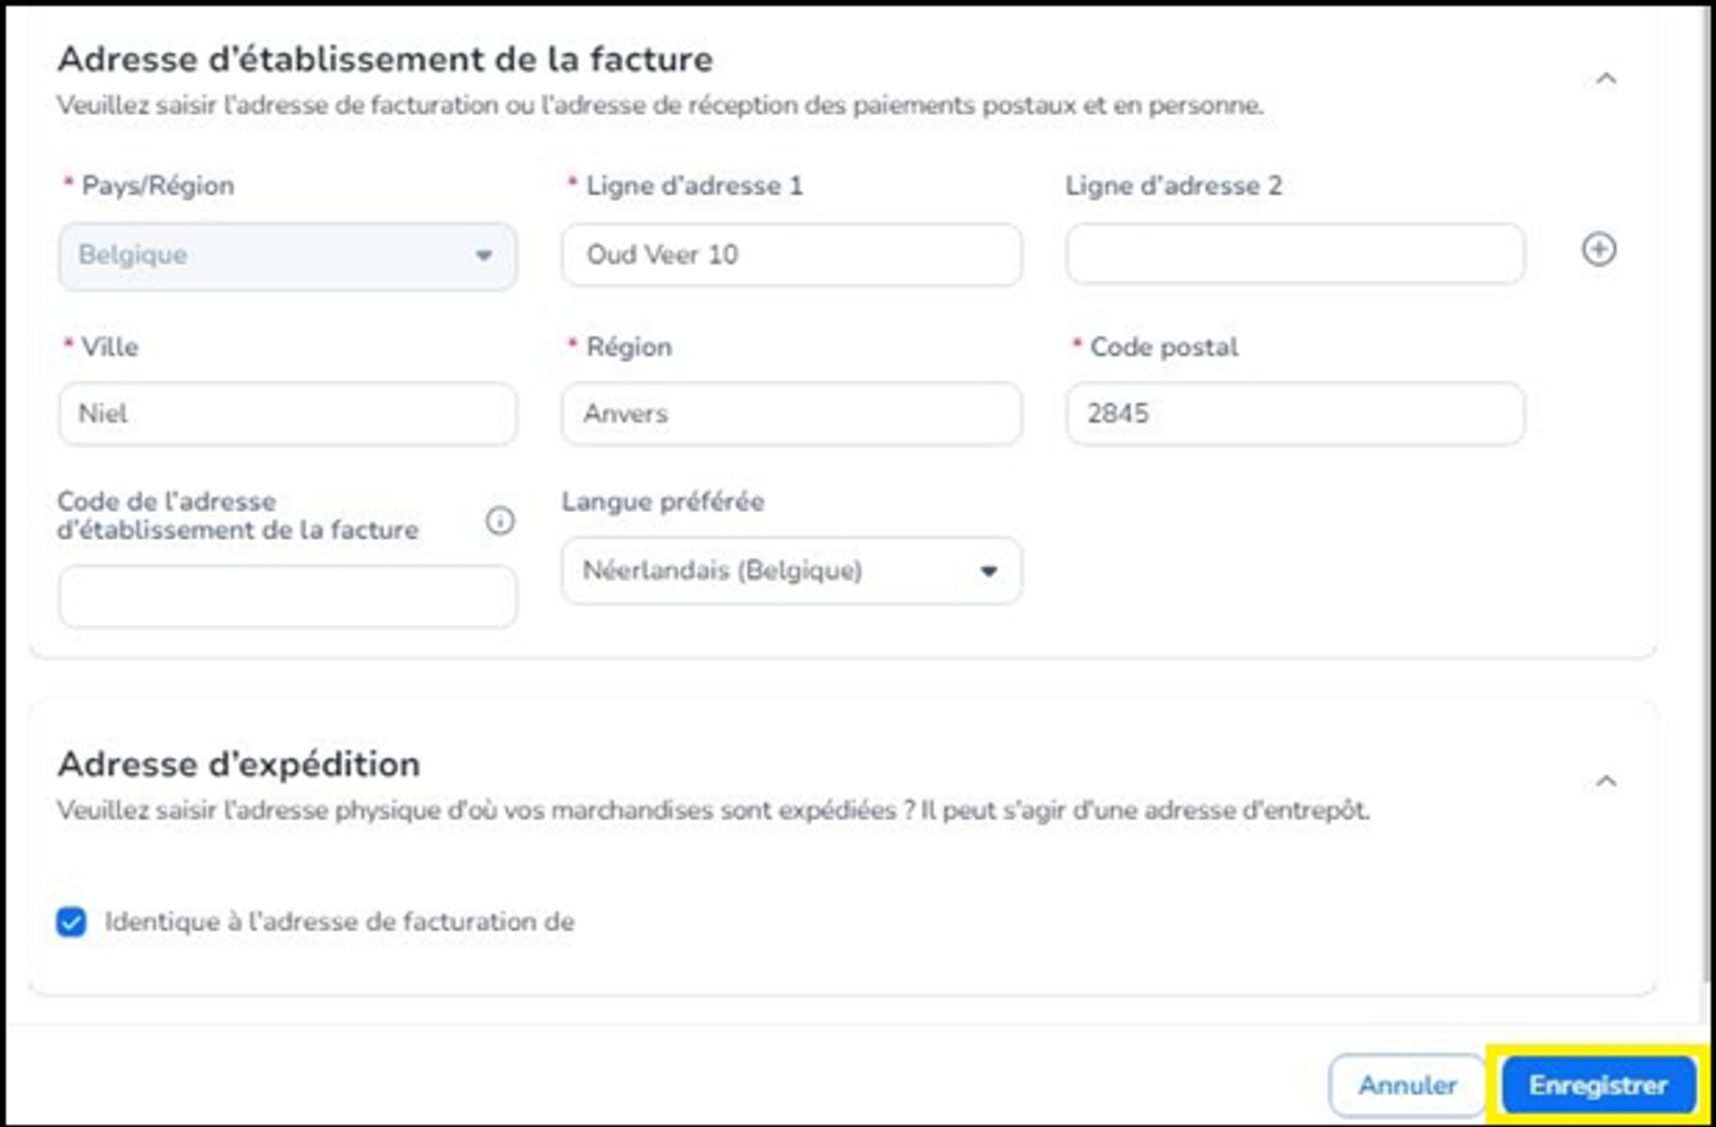Viewport: 1716px width, 1127px height.
Task: Select the Adresse d'établissement heading
Action: [x=384, y=58]
